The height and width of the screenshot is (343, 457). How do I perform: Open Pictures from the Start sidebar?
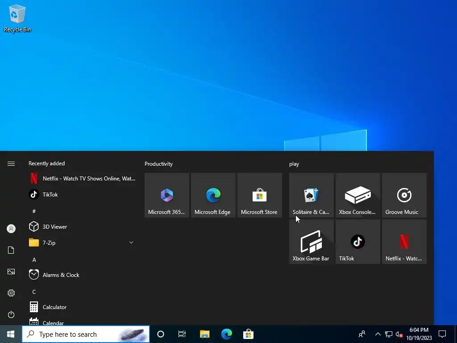pos(11,272)
